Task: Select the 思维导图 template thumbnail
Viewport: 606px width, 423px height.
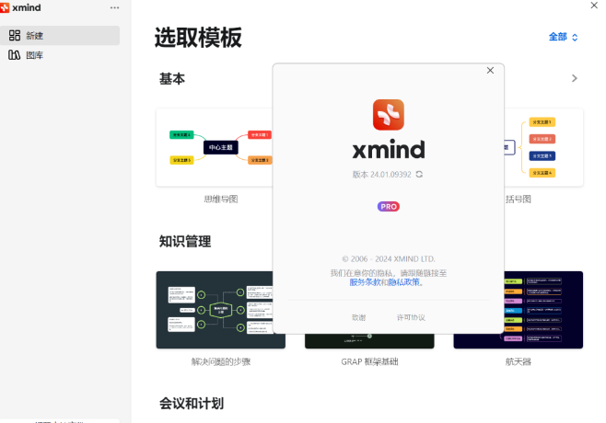Action: pos(215,148)
